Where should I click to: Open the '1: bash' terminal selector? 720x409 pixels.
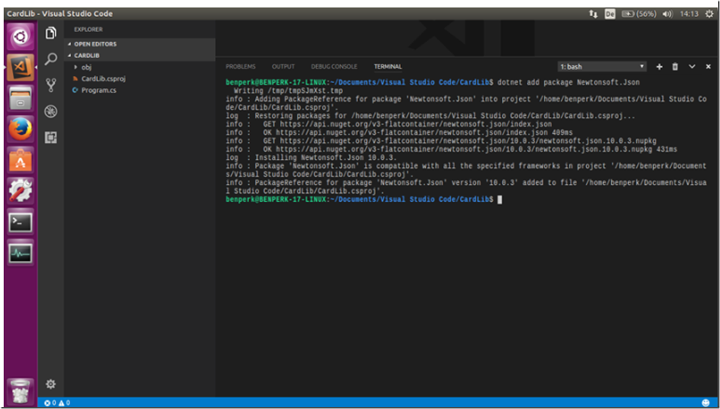601,66
